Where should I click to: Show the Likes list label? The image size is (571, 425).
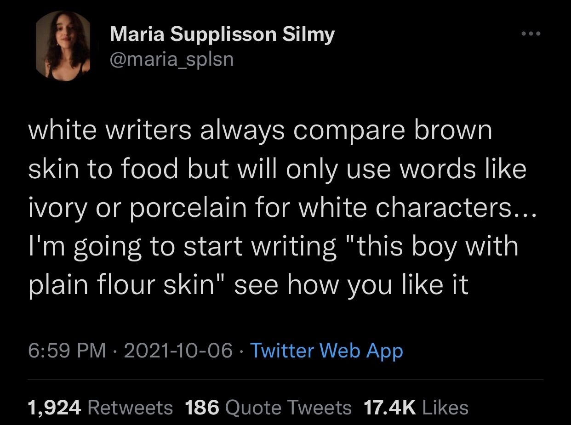[x=445, y=408]
